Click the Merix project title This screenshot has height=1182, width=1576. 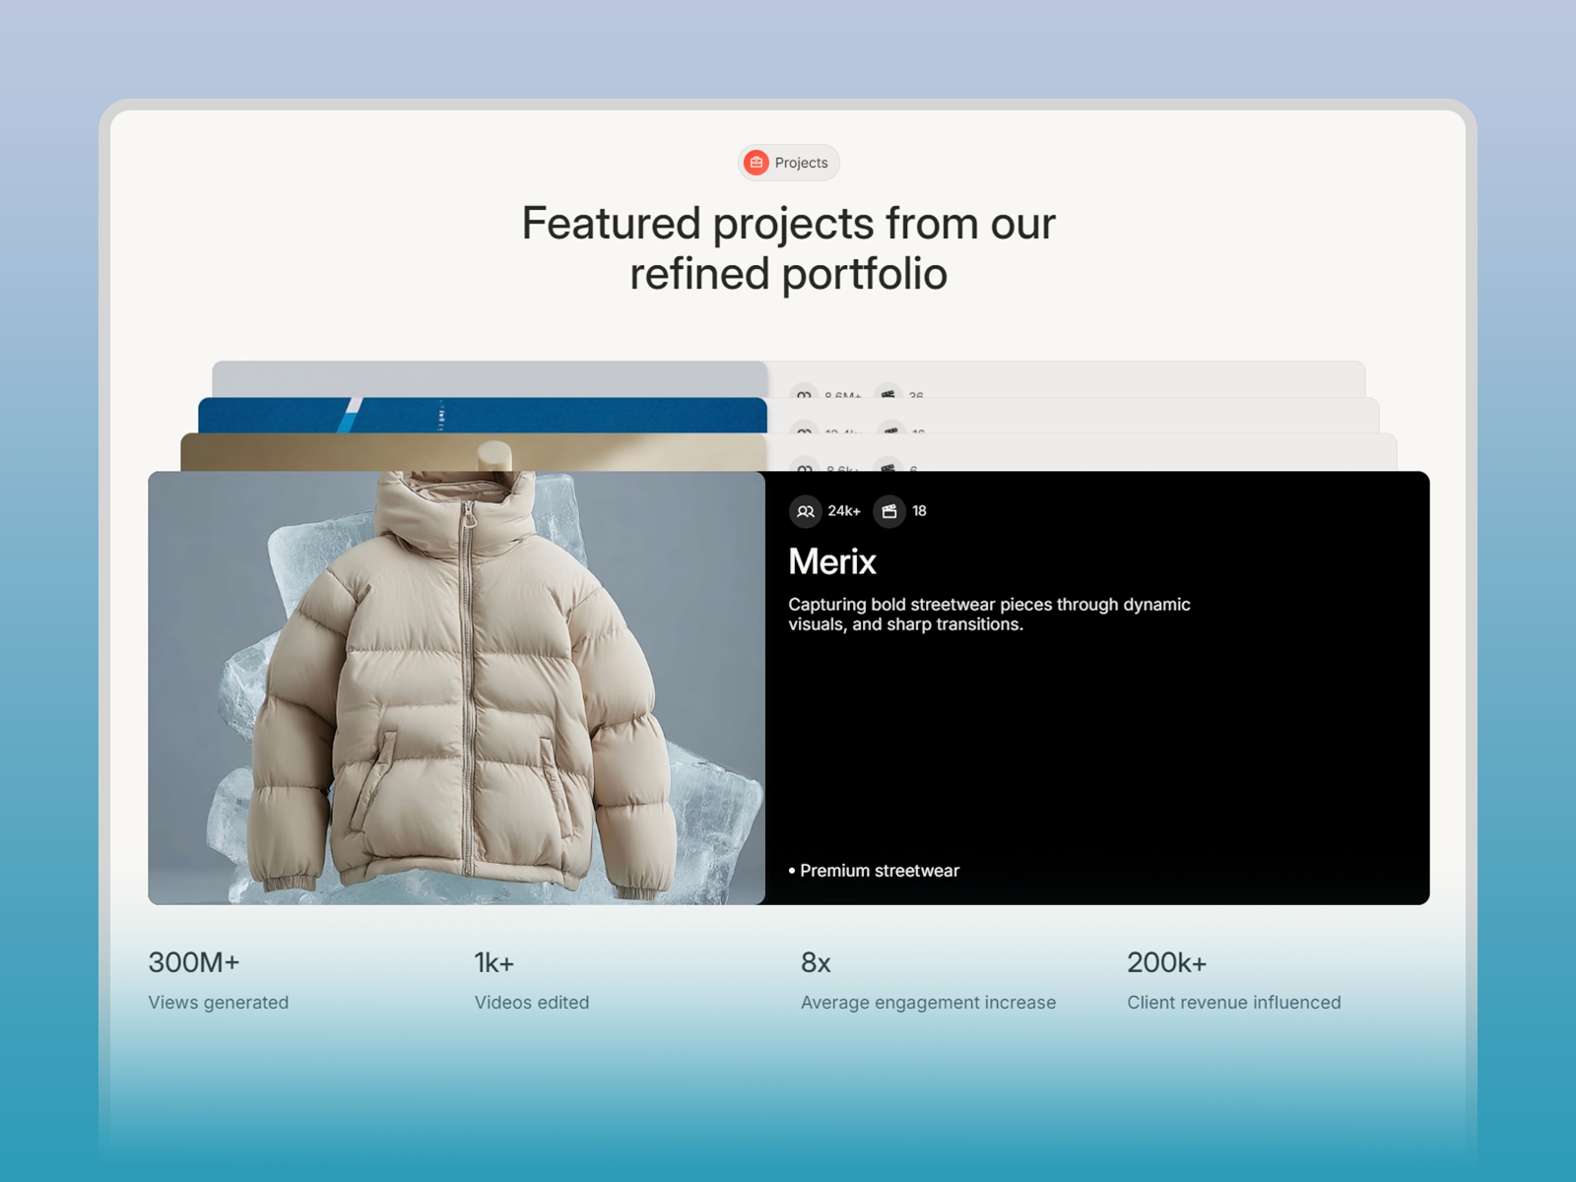pos(831,561)
